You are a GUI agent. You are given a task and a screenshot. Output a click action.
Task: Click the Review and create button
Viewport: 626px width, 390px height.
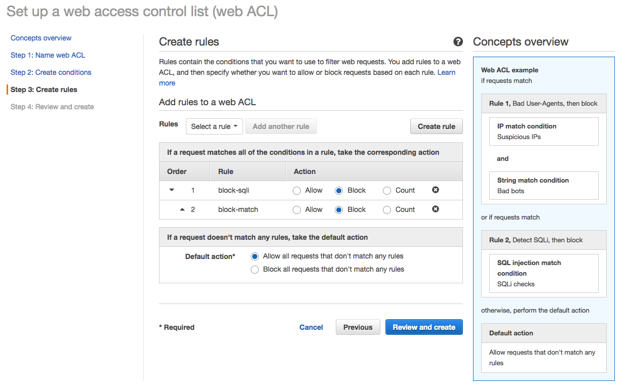click(424, 327)
